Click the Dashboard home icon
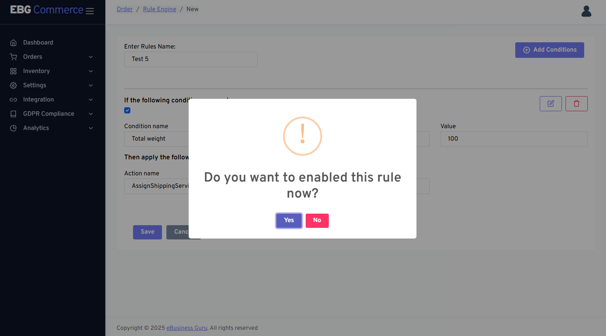The height and width of the screenshot is (336, 606). [x=13, y=43]
